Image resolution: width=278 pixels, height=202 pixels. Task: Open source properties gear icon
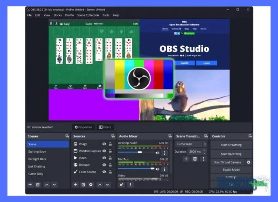point(91,185)
